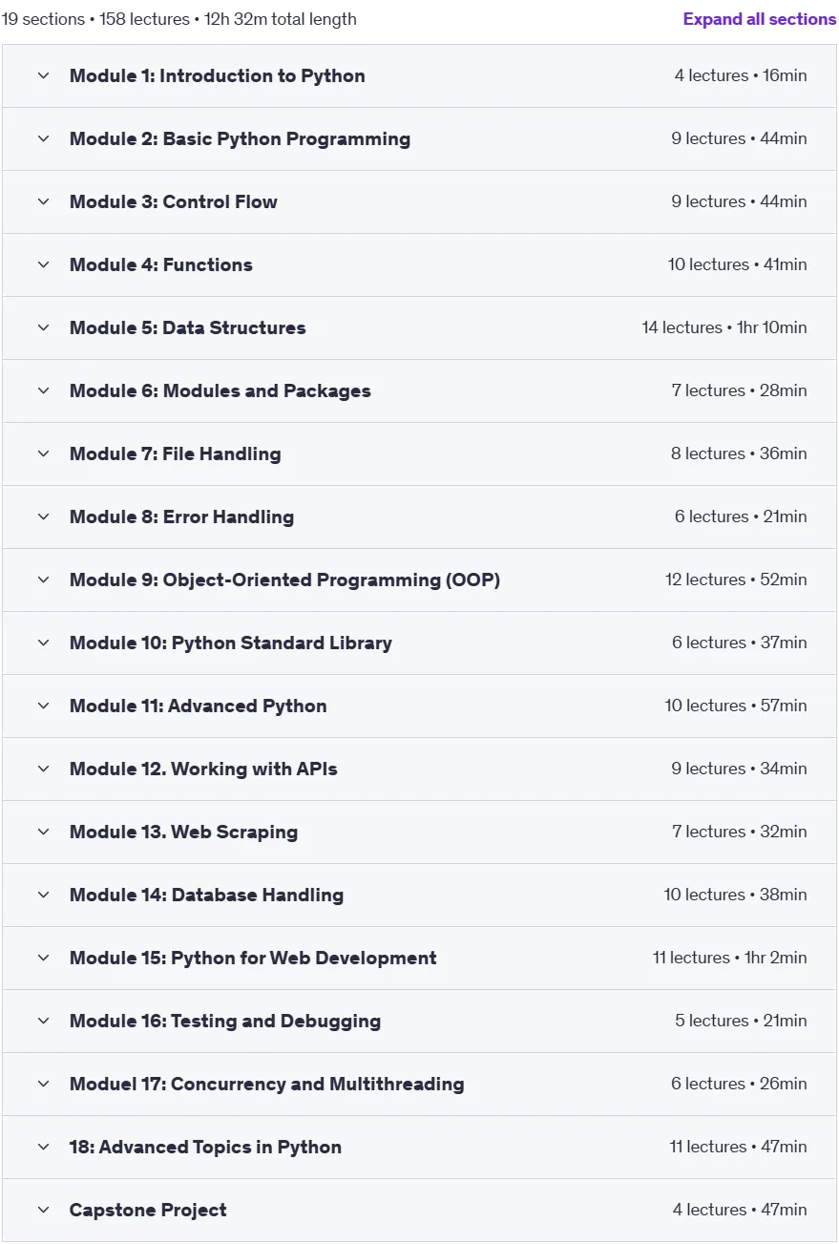This screenshot has height=1244, width=839.
Task: Open the Module 13. Web Scraping section title
Action: click(x=183, y=832)
